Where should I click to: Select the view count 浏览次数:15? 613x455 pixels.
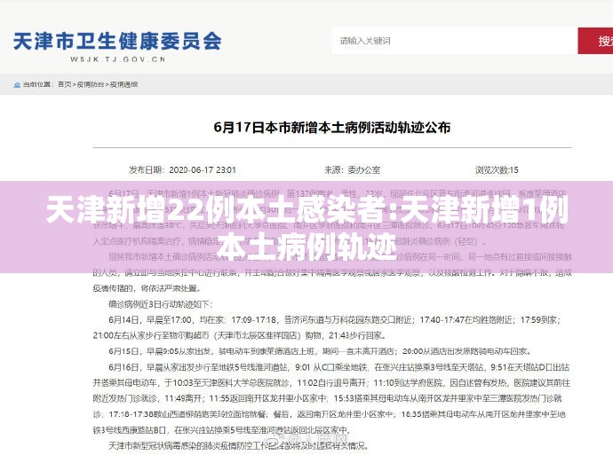pos(497,169)
